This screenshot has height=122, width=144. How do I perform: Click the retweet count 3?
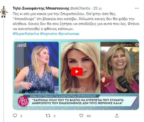pos(54,116)
